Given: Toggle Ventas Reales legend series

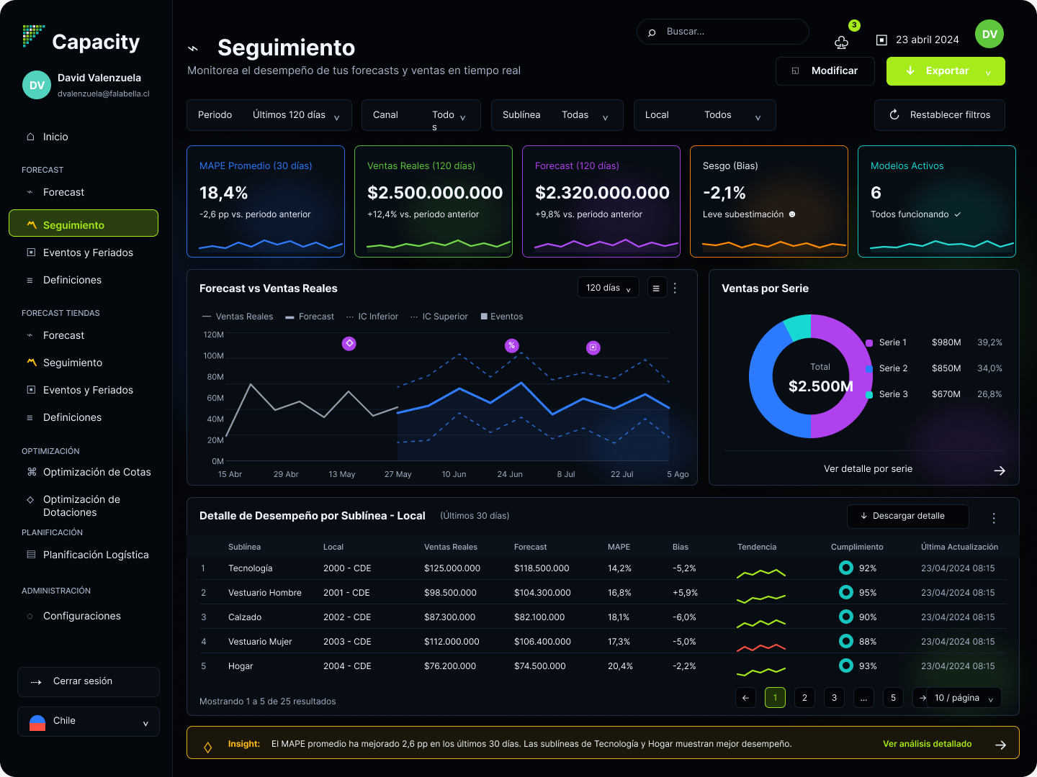Looking at the screenshot, I should click(238, 317).
